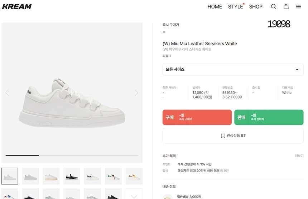Open the STYLE menu
The height and width of the screenshot is (199, 308).
tap(235, 6)
